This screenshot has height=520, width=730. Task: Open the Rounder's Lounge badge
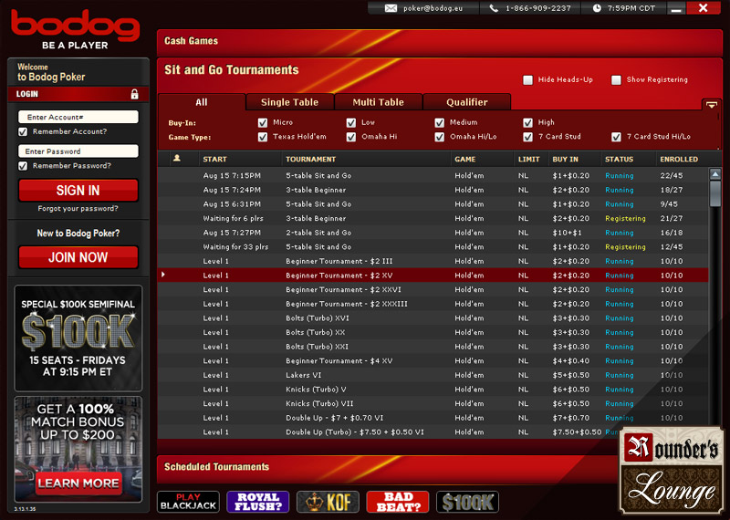[672, 471]
